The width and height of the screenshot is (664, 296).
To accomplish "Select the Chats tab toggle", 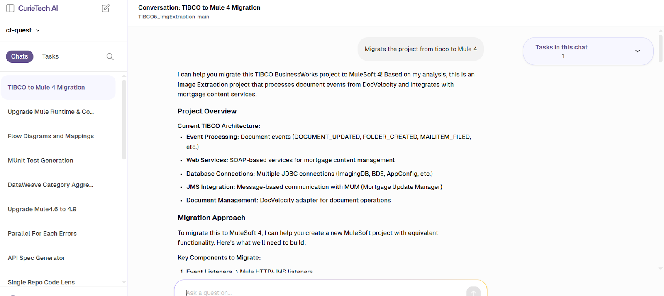I will pos(20,56).
